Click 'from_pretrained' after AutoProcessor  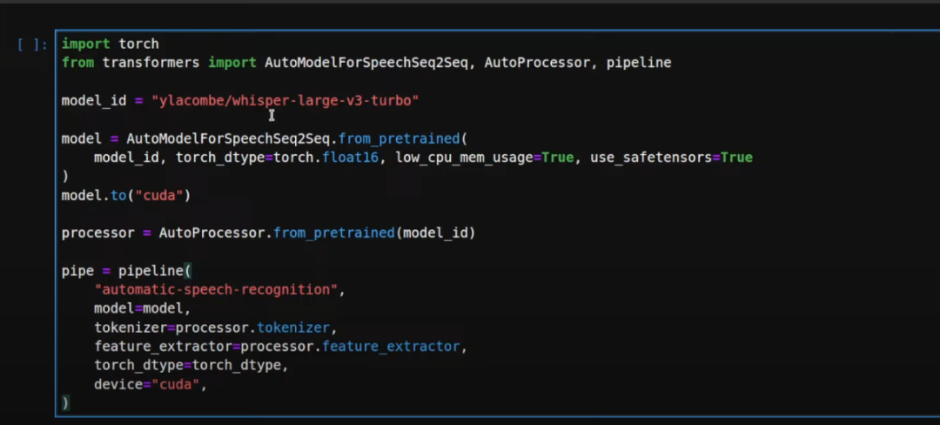[334, 233]
